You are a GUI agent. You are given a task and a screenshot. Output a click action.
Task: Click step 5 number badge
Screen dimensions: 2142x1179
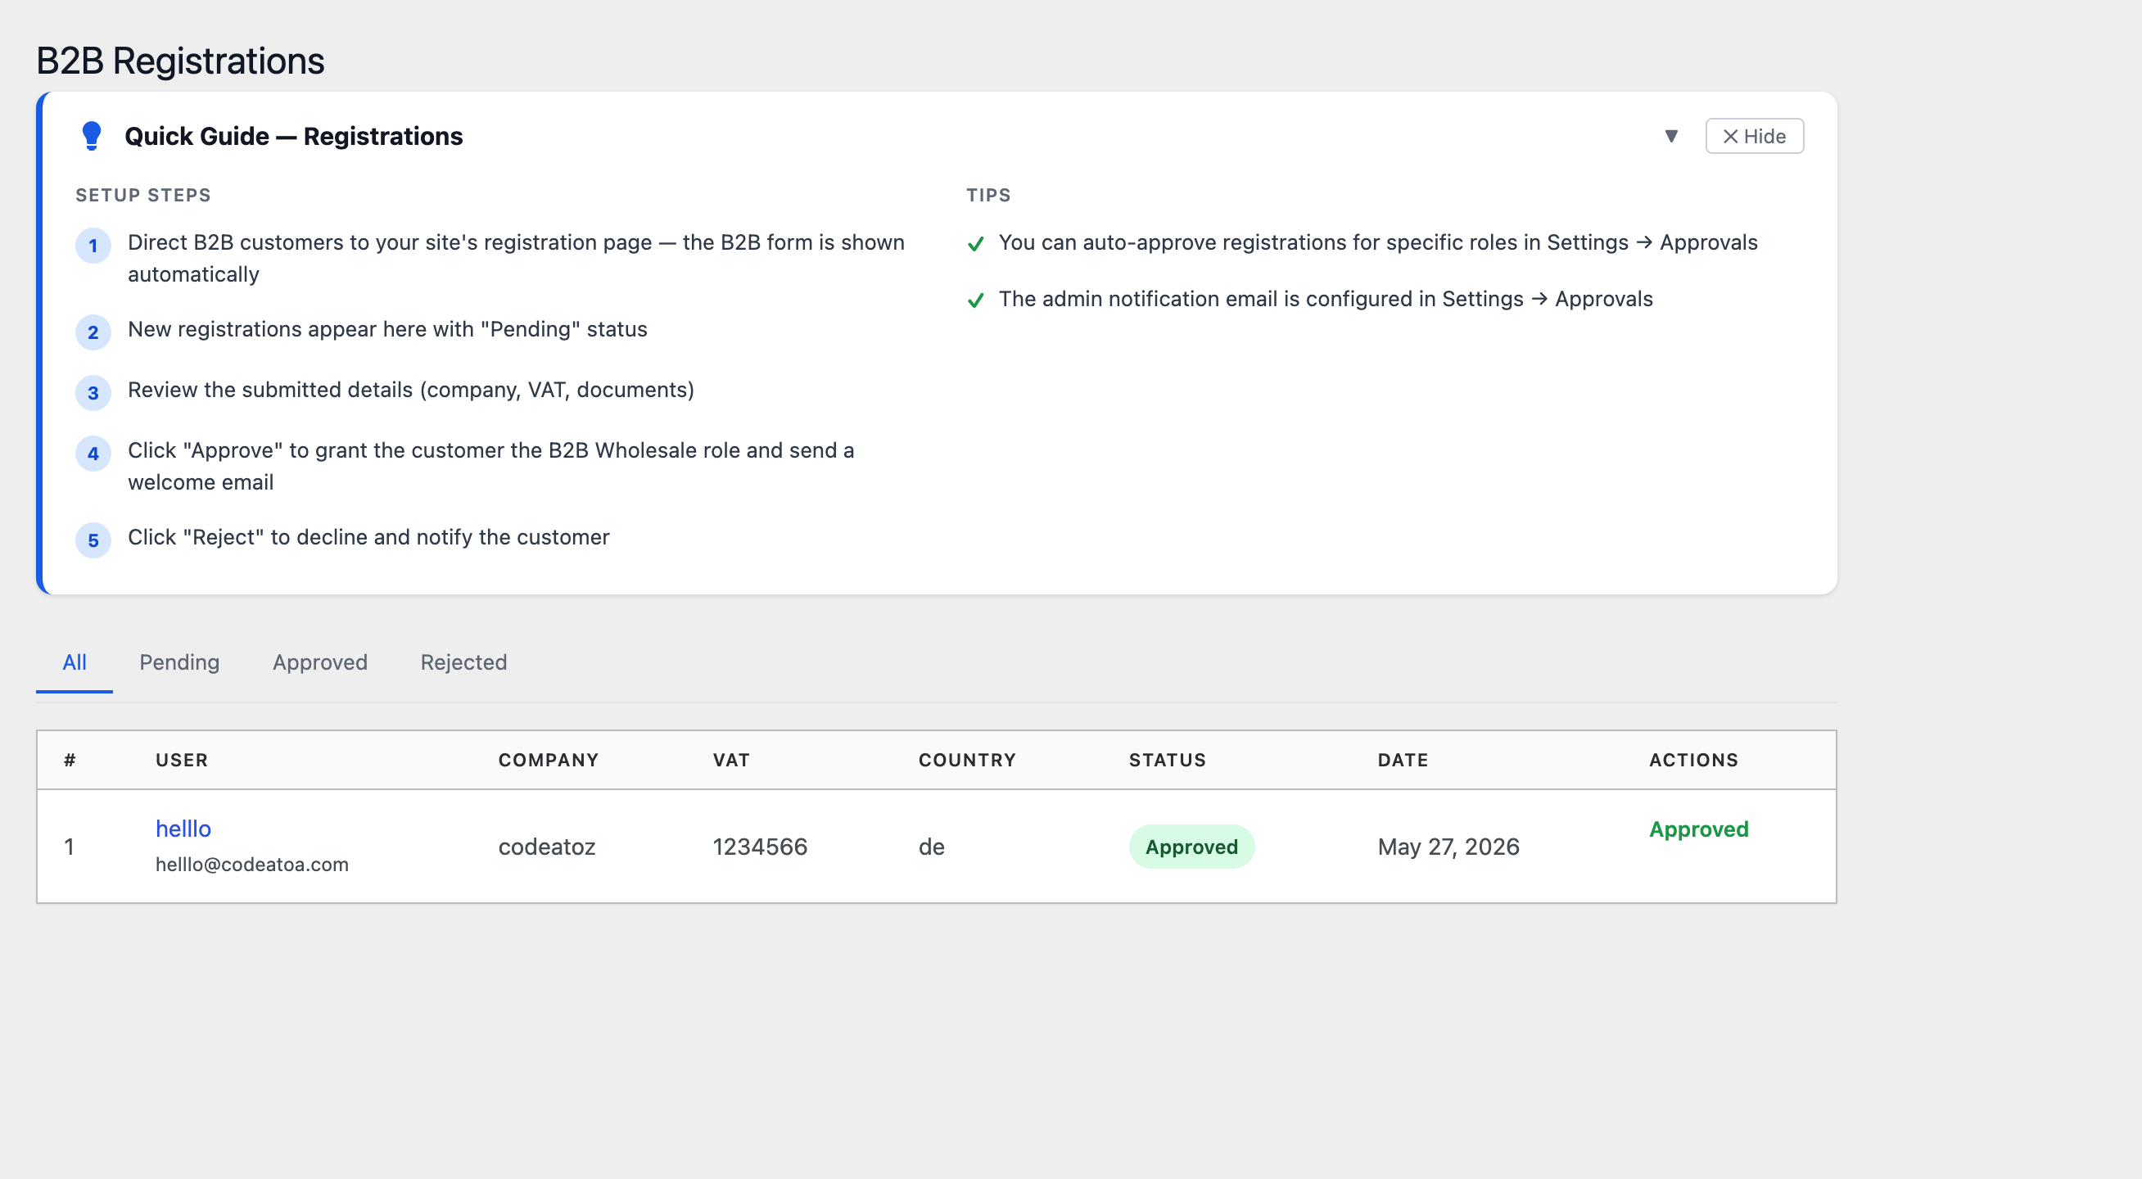pos(93,541)
